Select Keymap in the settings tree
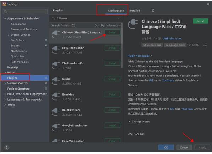Screen dimensions: 212x154 point(12,67)
